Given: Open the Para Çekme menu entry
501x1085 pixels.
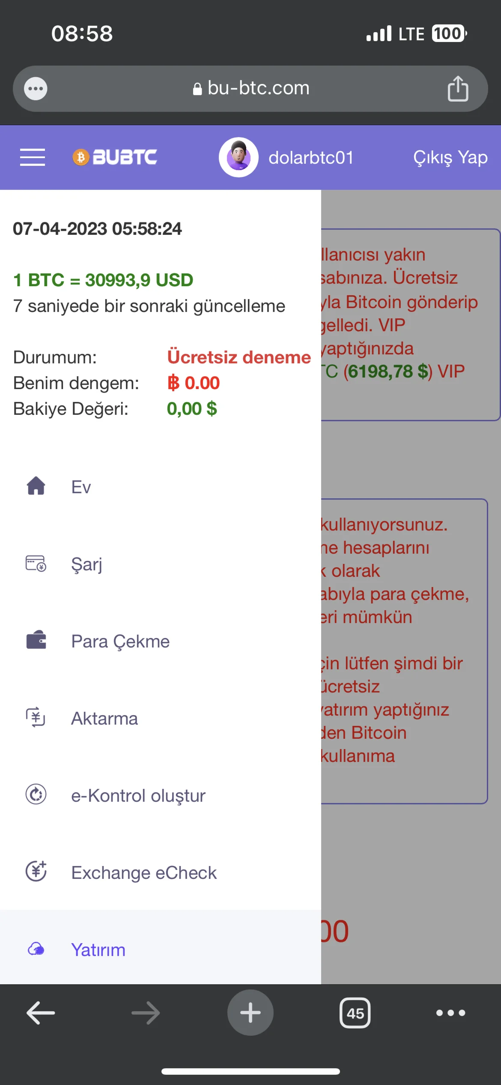Looking at the screenshot, I should [120, 641].
